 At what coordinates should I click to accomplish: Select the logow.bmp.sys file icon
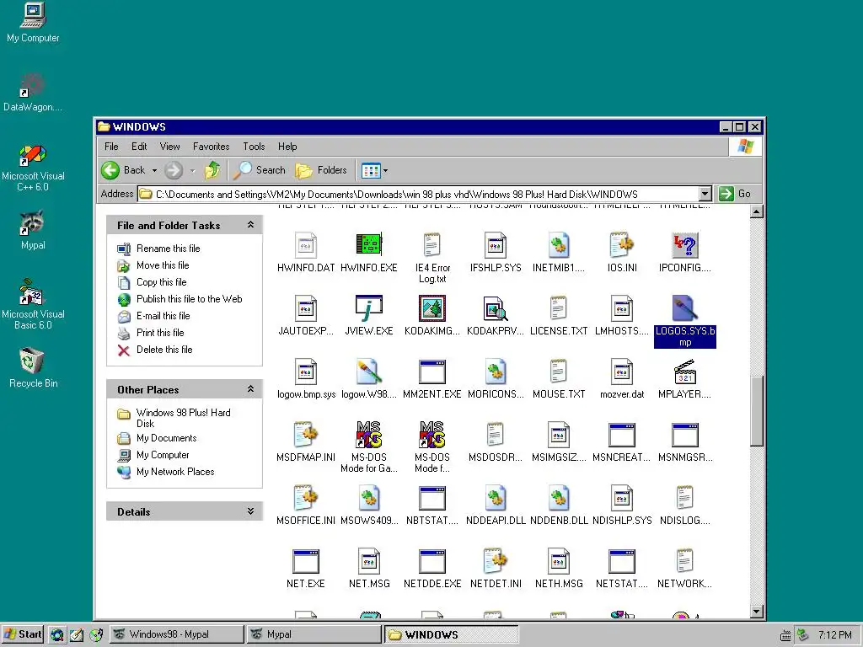click(305, 372)
